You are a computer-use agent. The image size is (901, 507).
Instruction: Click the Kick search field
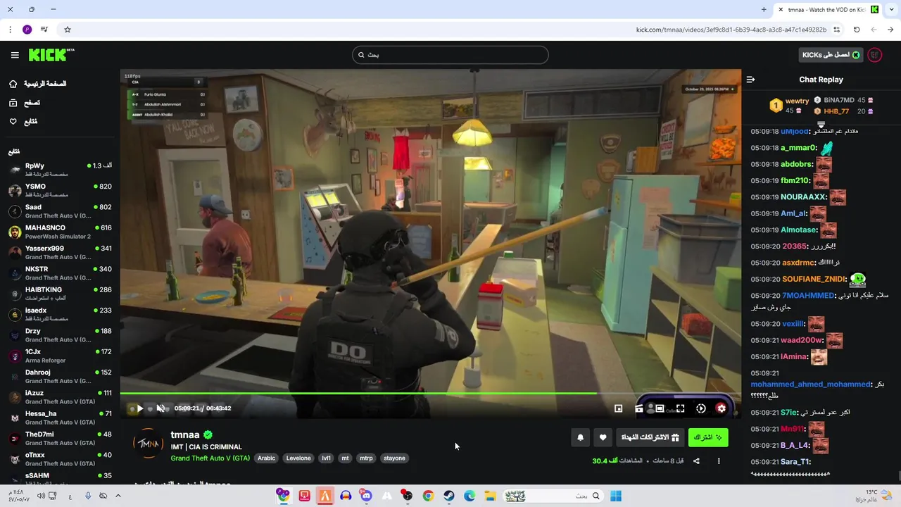pyautogui.click(x=450, y=55)
